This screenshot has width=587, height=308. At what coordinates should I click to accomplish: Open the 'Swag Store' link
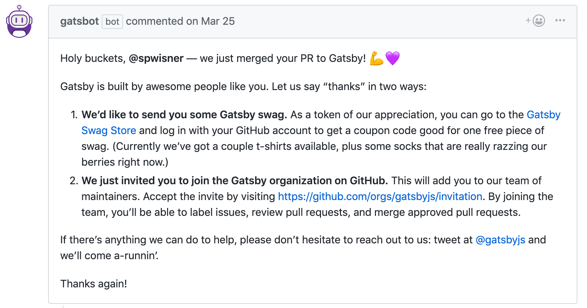click(109, 131)
